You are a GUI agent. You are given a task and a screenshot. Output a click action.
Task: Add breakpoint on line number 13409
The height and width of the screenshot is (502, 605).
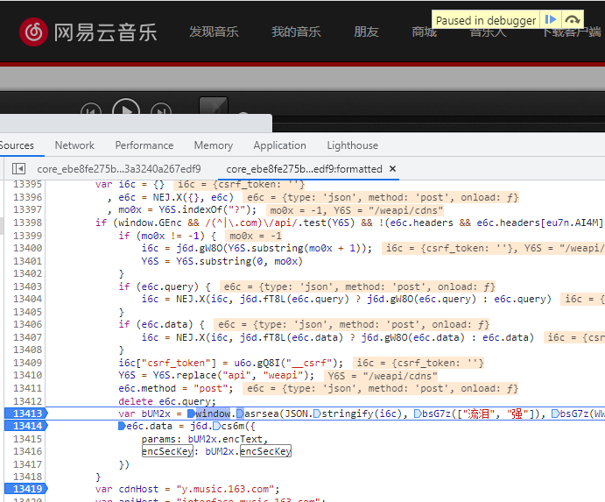coord(27,363)
